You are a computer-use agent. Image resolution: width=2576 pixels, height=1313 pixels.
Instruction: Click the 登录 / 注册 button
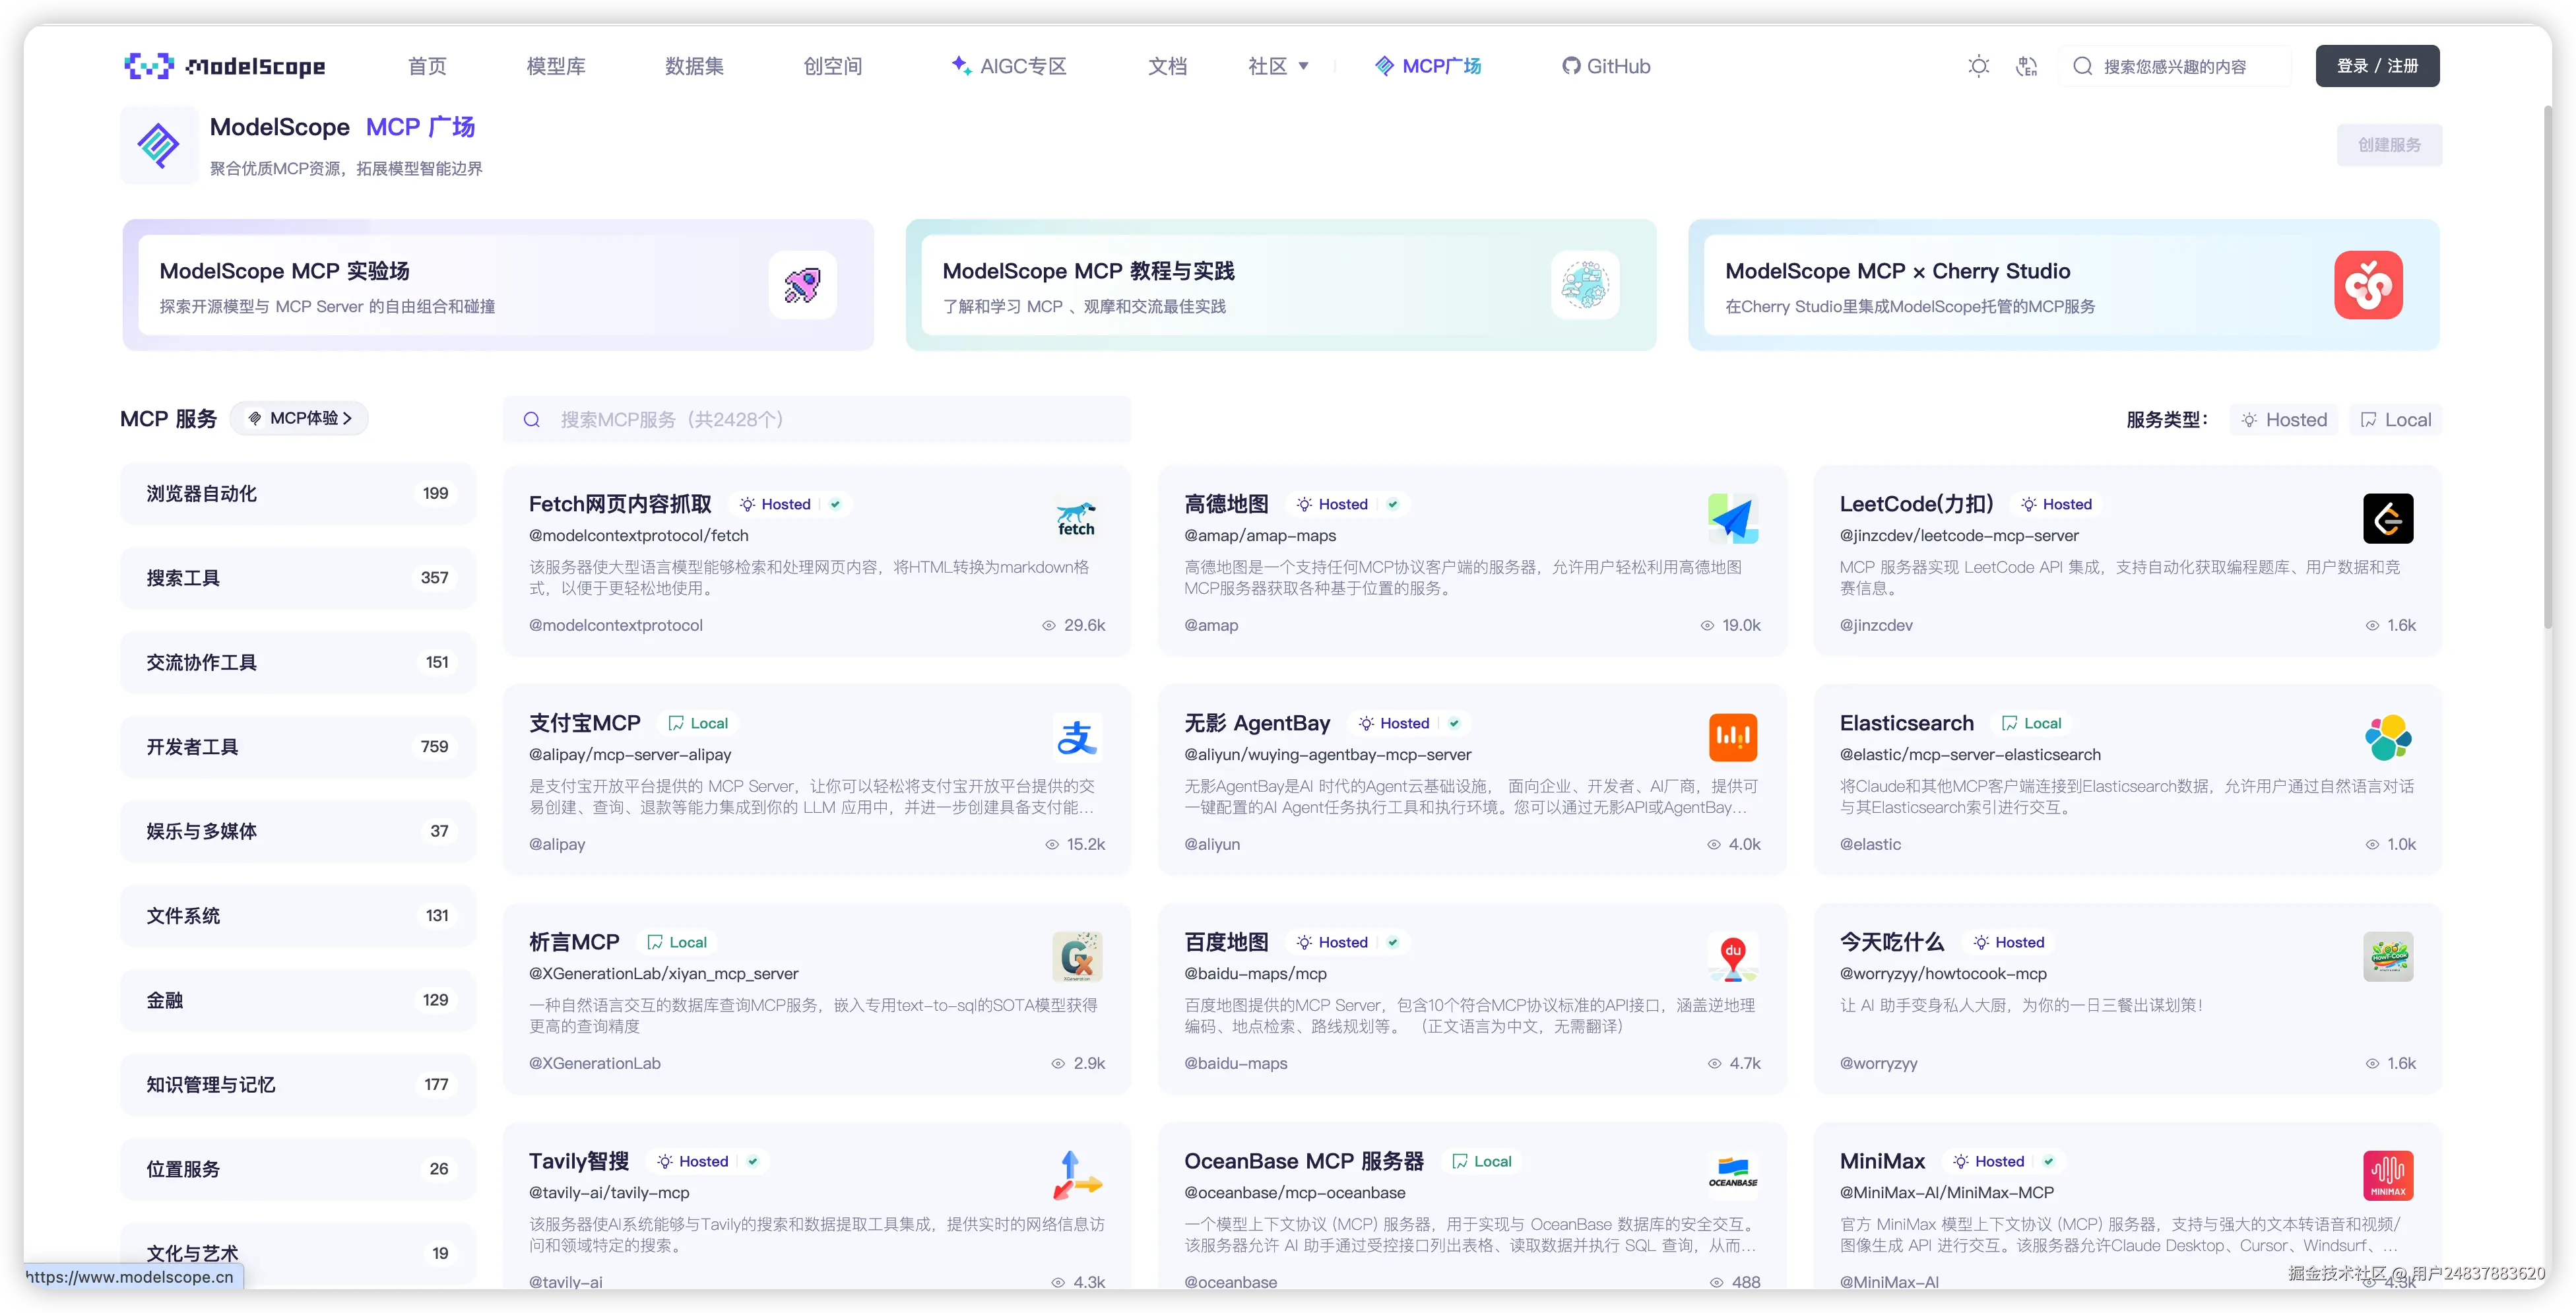coord(2376,66)
